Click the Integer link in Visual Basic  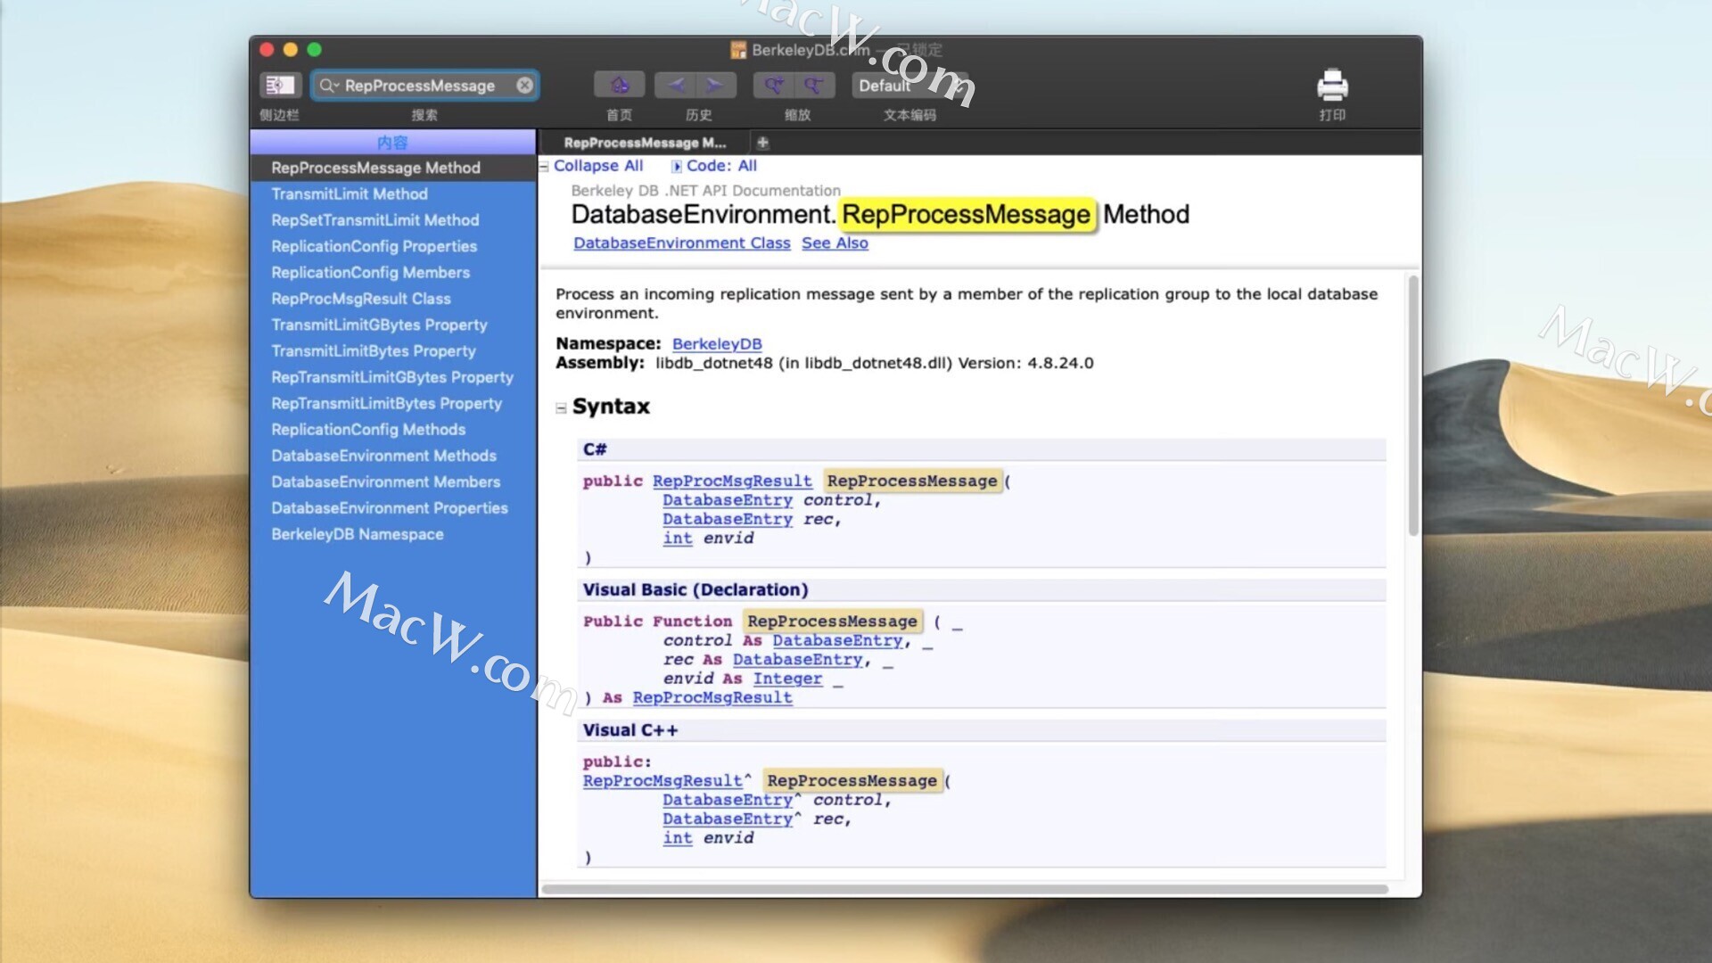(x=787, y=678)
